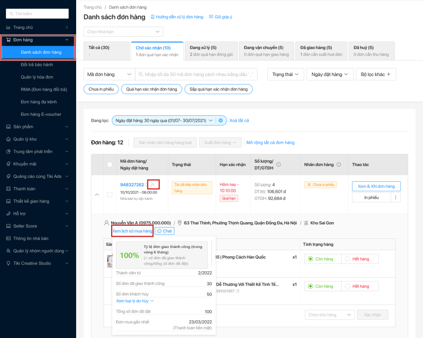
Task: Click the Tiki Creative Studio lightbulb icon
Action: (x=8, y=263)
